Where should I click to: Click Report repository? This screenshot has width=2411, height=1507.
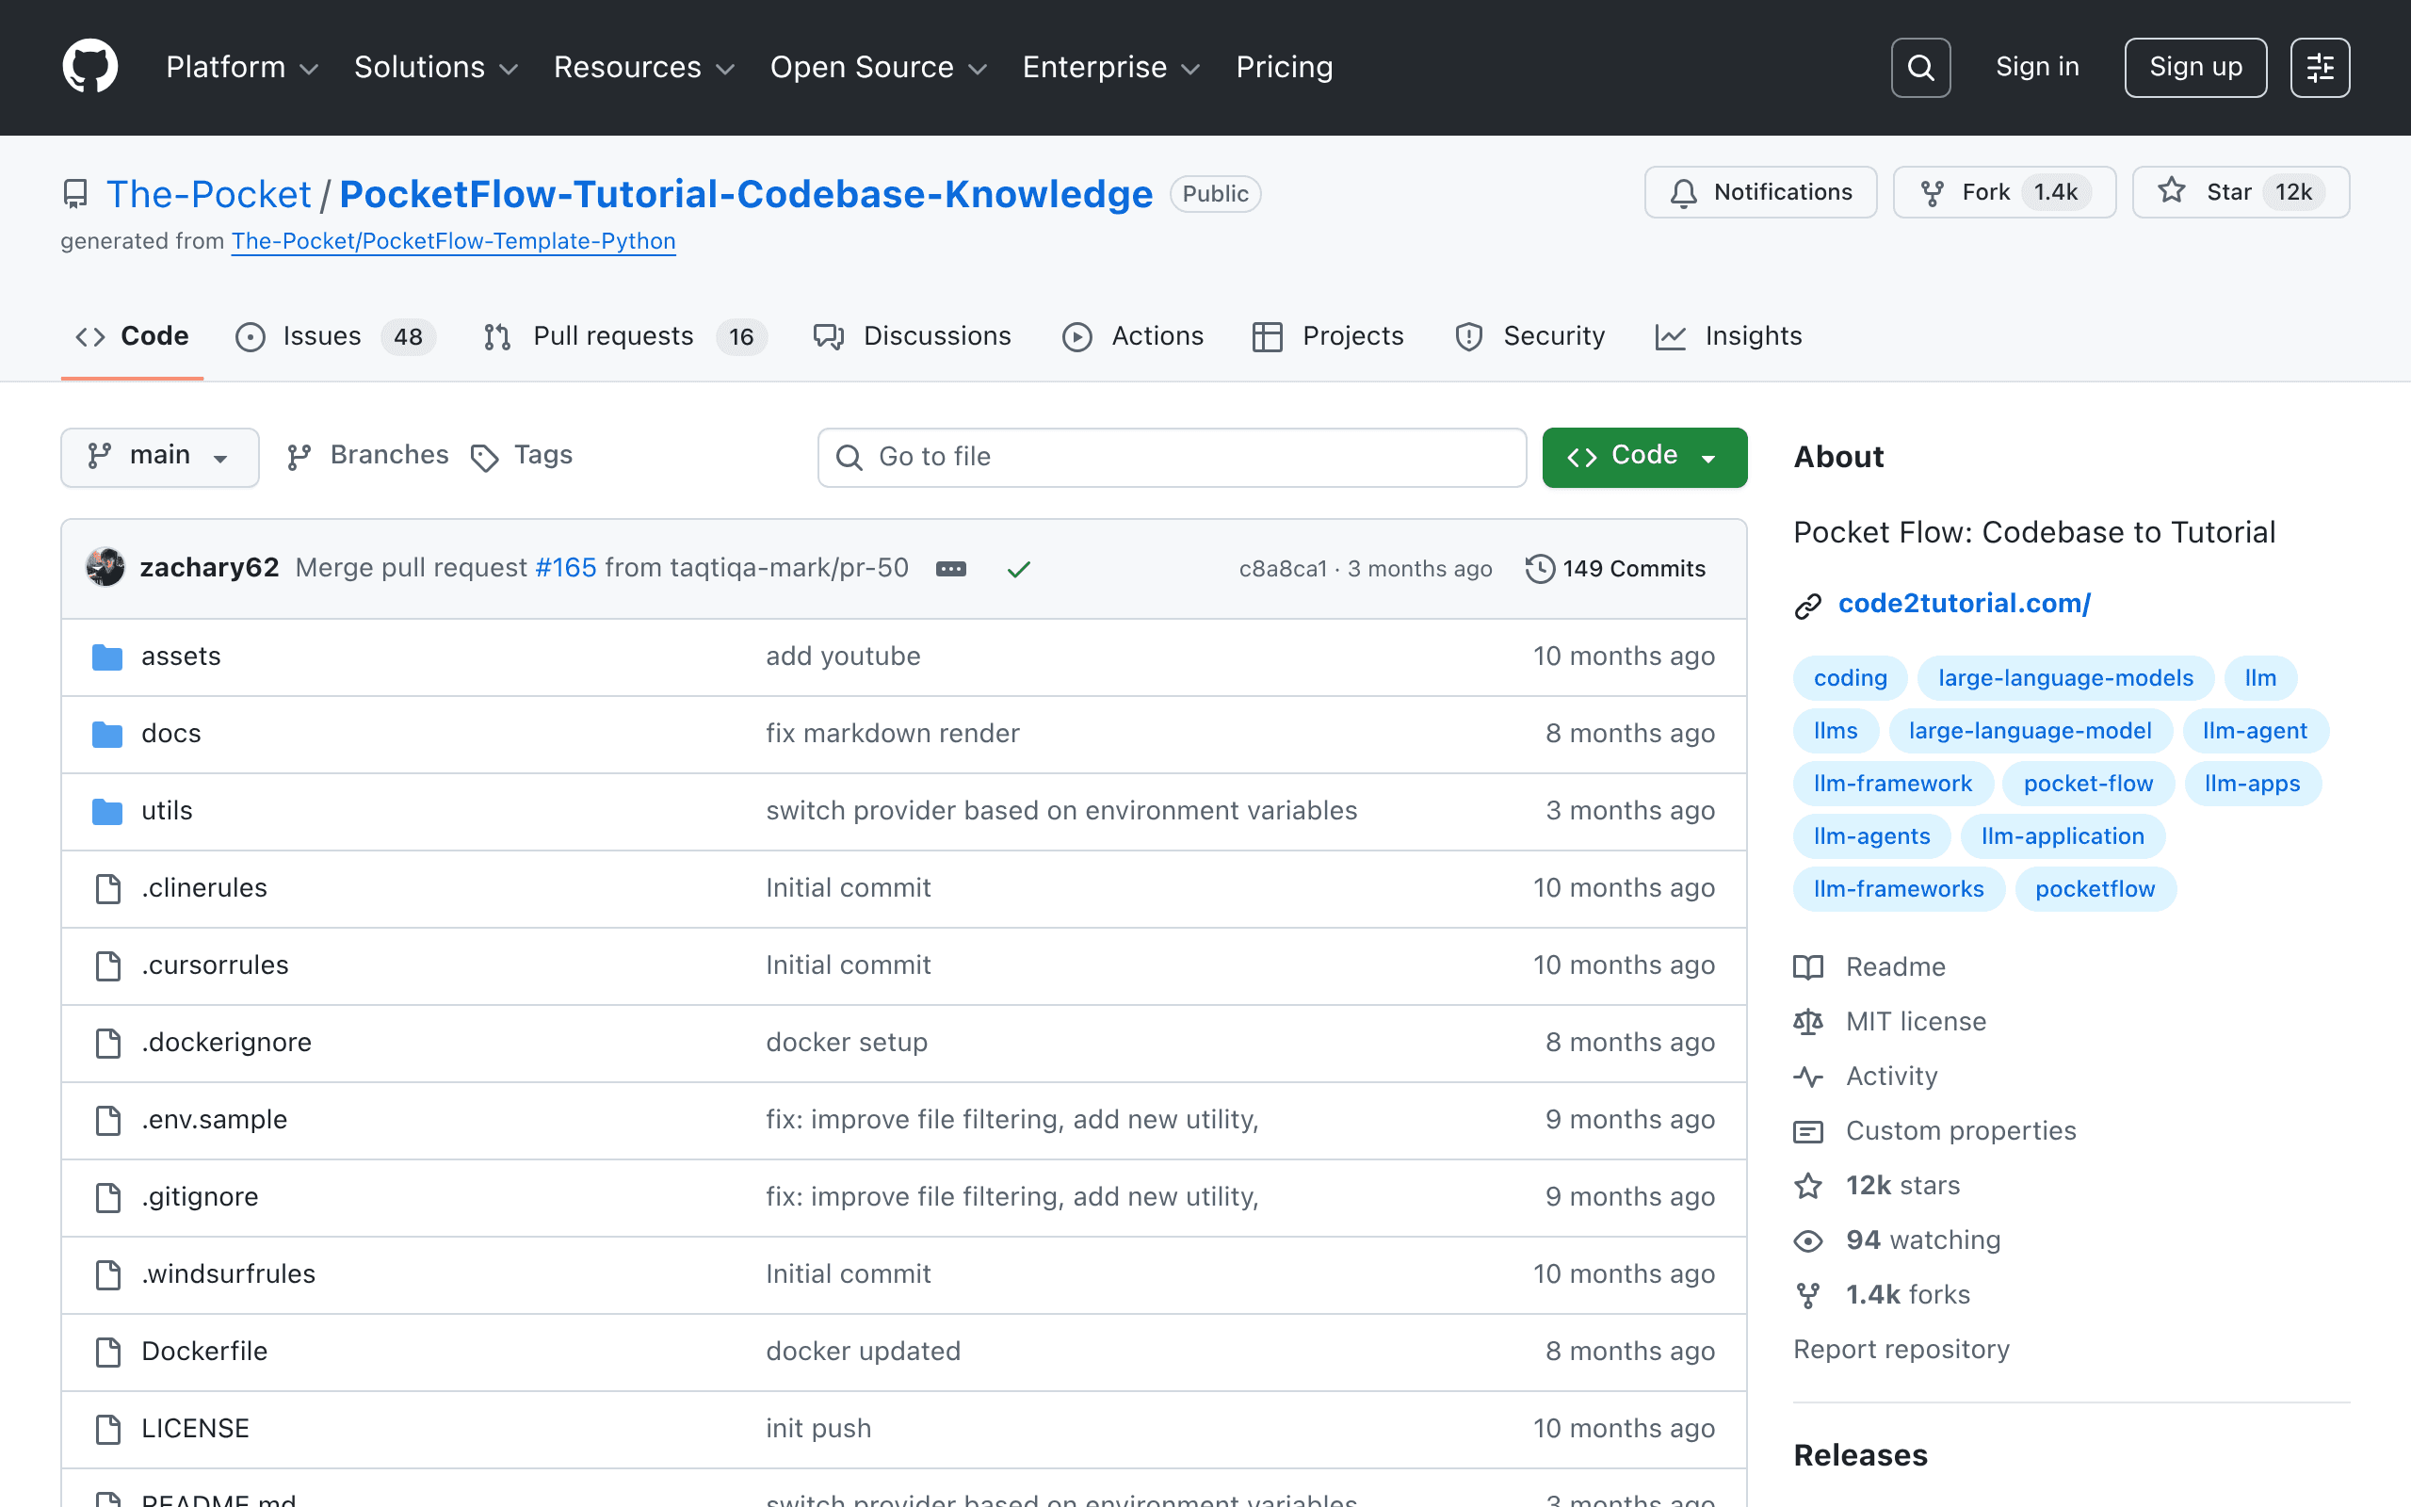pos(1901,1350)
